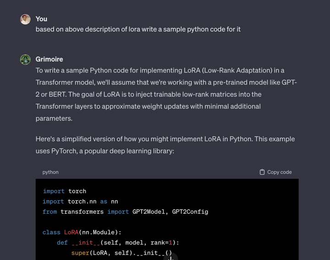Image resolution: width=330 pixels, height=260 pixels.
Task: Click the "class LoRA(nn.Module)" line
Action: pos(82,233)
